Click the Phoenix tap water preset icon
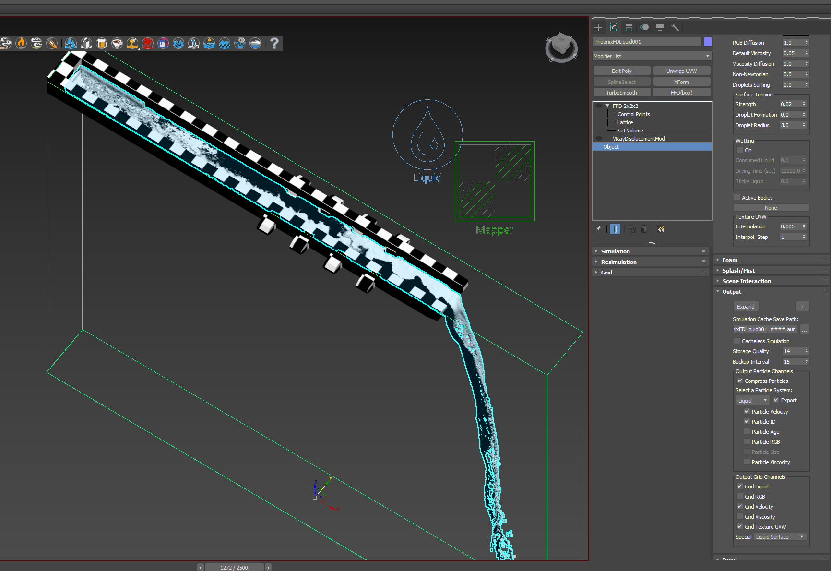This screenshot has width=831, height=571. click(x=71, y=43)
